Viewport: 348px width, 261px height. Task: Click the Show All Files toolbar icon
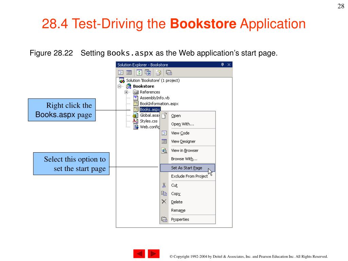(158, 73)
